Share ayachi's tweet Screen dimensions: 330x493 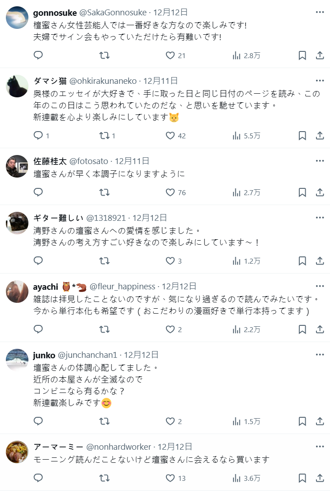tap(320, 329)
